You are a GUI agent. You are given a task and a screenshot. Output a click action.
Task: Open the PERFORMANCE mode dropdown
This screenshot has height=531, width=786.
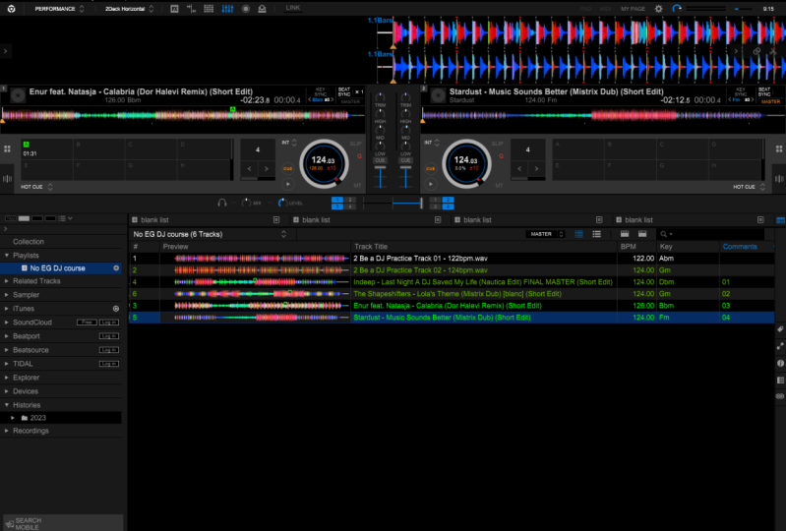60,9
